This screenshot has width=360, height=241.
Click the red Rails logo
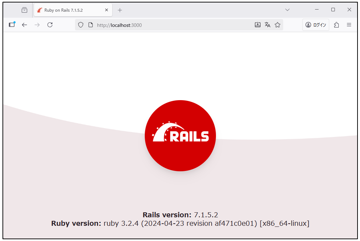(180, 136)
